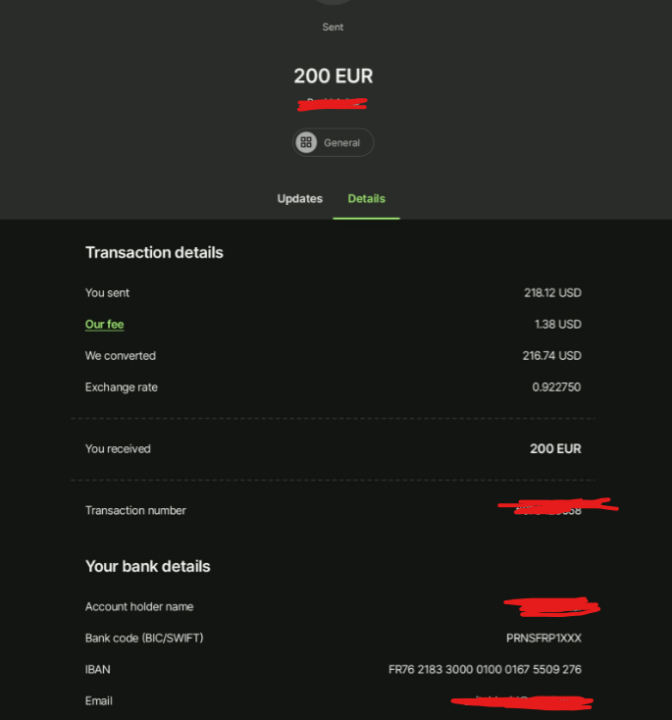The height and width of the screenshot is (720, 672).
Task: Click the Transaction number label
Action: [135, 510]
